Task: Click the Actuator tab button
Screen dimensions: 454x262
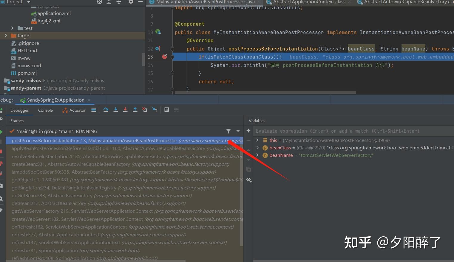Action: 74,110
